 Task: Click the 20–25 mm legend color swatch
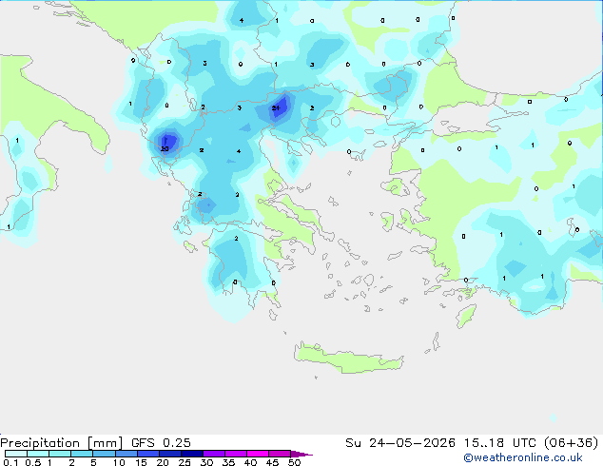[x=170, y=454]
